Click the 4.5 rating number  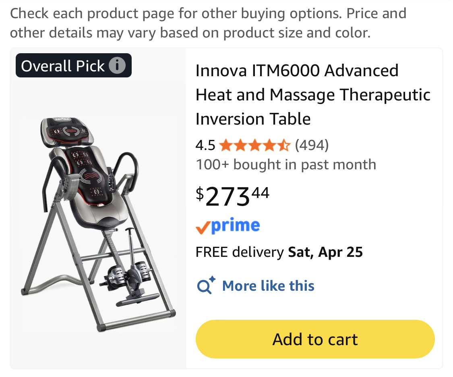coord(205,145)
